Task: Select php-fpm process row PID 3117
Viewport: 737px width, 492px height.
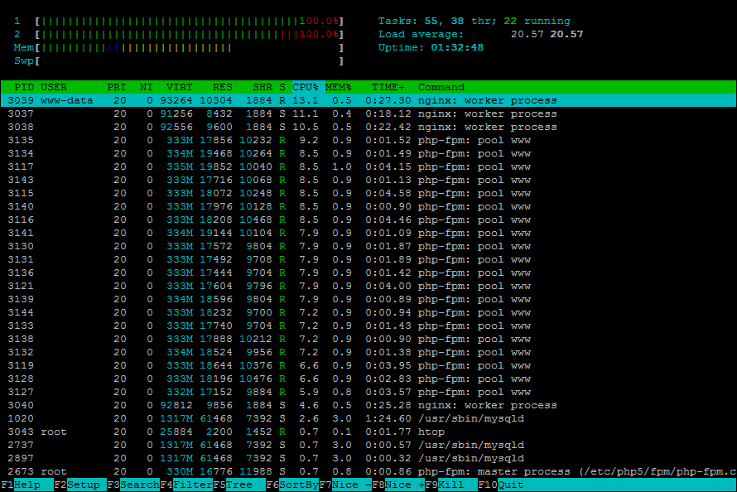Action: (x=368, y=166)
